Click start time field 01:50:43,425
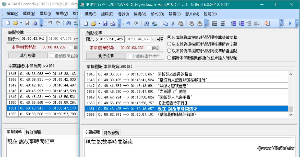 coord(111,39)
